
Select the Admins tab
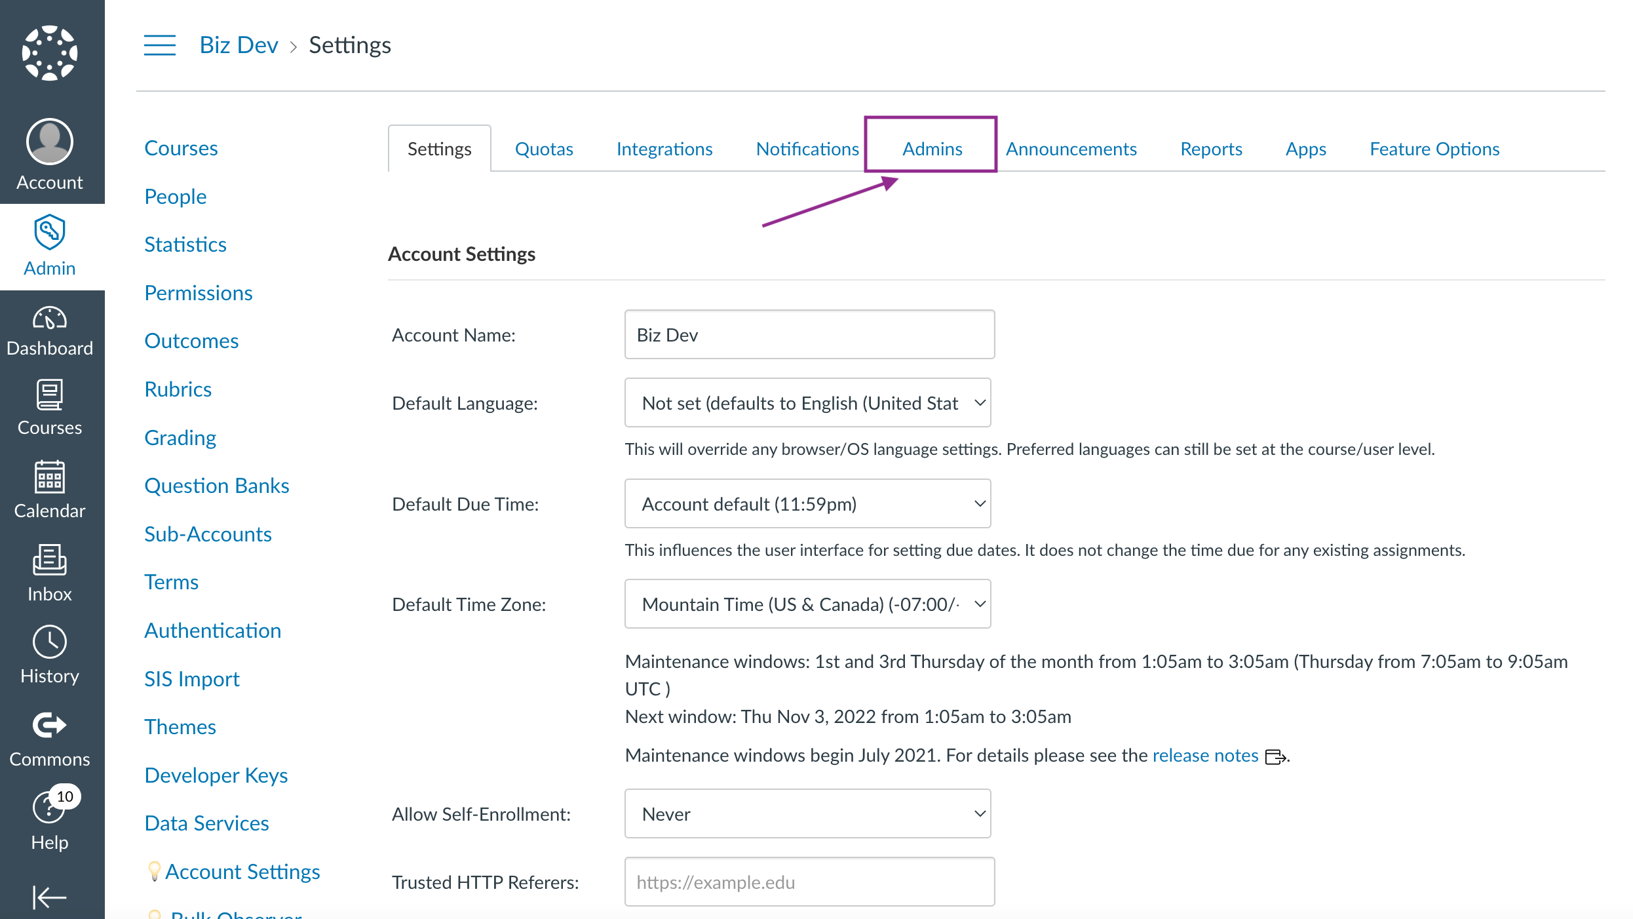pyautogui.click(x=931, y=148)
